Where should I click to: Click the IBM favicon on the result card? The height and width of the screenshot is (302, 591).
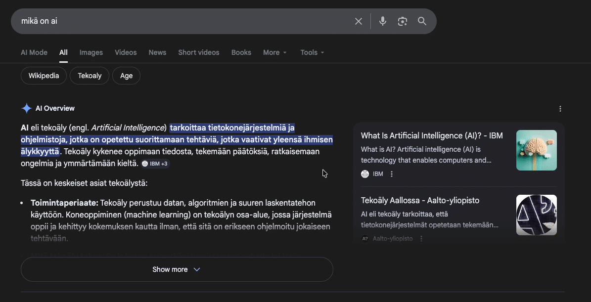pos(366,173)
